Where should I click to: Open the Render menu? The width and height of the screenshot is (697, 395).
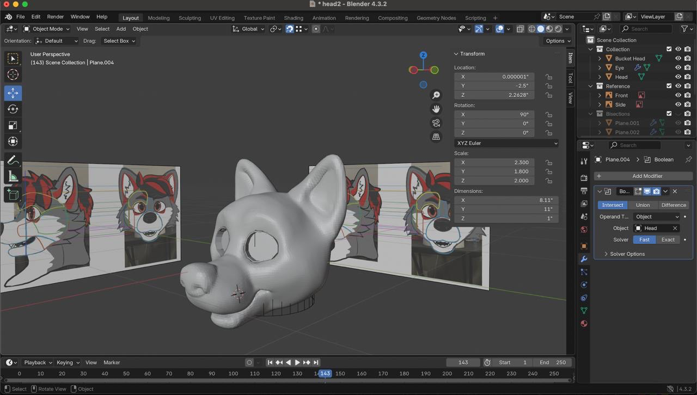click(x=55, y=17)
